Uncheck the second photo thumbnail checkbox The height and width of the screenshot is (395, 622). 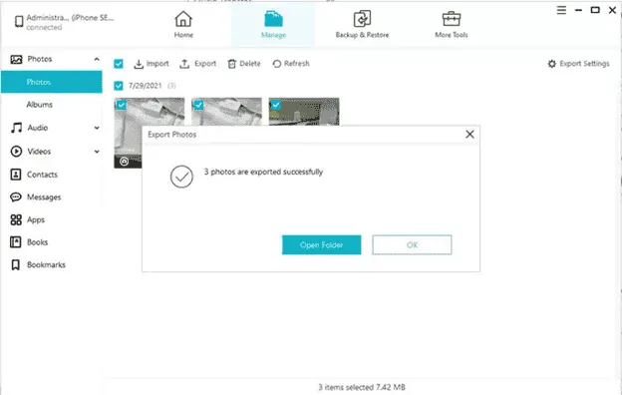coord(198,105)
